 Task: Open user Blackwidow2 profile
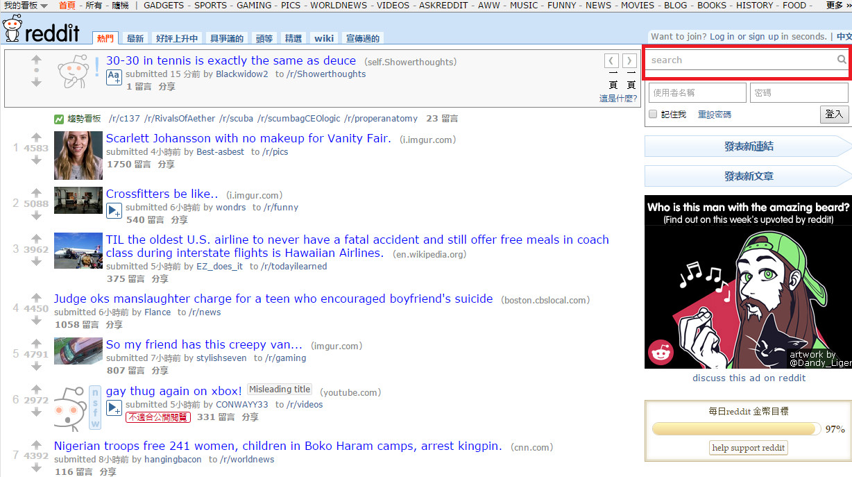(x=241, y=74)
